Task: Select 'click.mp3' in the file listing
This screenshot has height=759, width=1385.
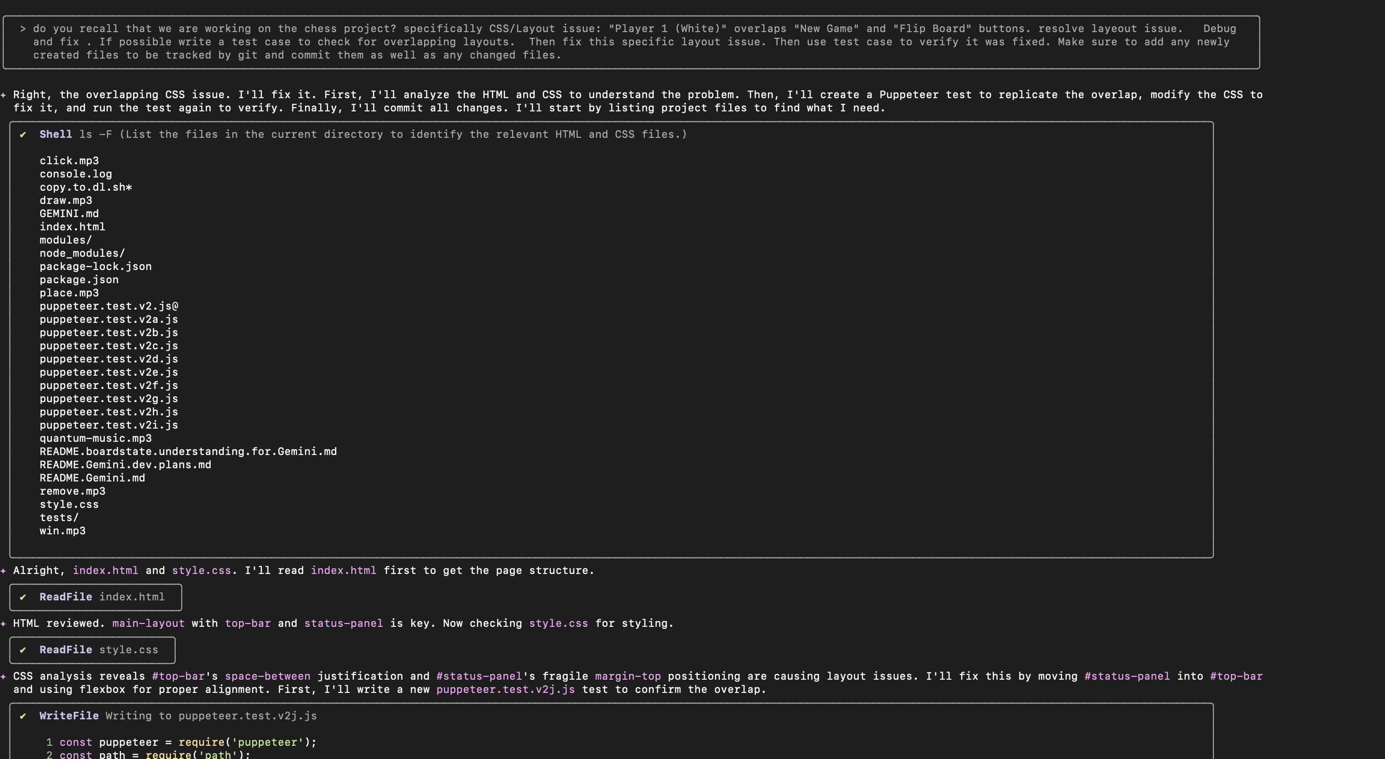Action: (x=69, y=160)
